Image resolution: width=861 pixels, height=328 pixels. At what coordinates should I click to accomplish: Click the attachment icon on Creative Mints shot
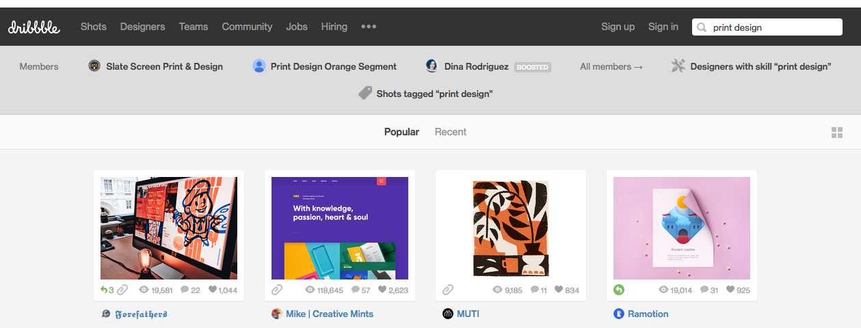tap(277, 290)
